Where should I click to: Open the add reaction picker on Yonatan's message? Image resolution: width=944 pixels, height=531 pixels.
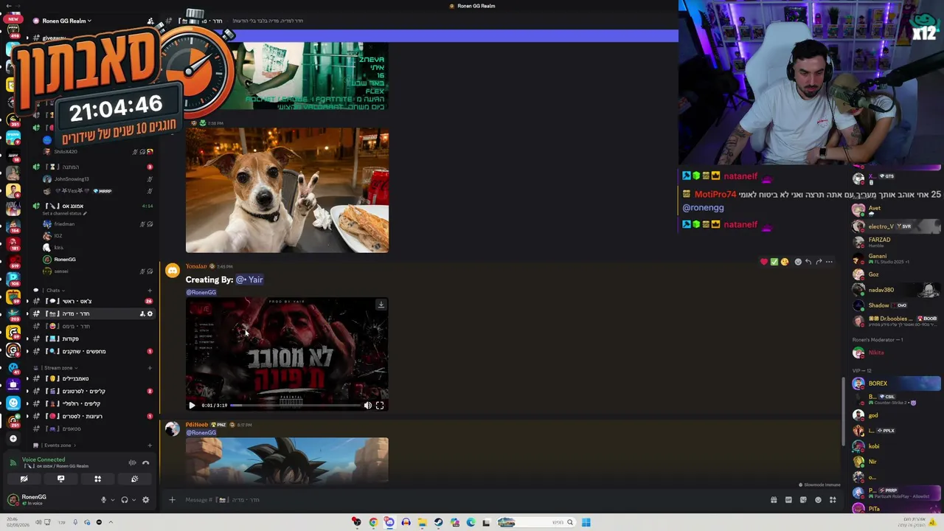point(798,262)
